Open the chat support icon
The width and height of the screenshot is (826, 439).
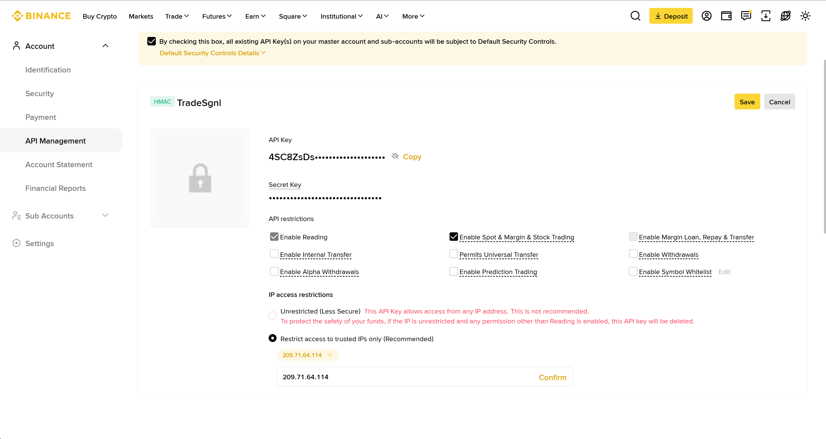pos(746,16)
